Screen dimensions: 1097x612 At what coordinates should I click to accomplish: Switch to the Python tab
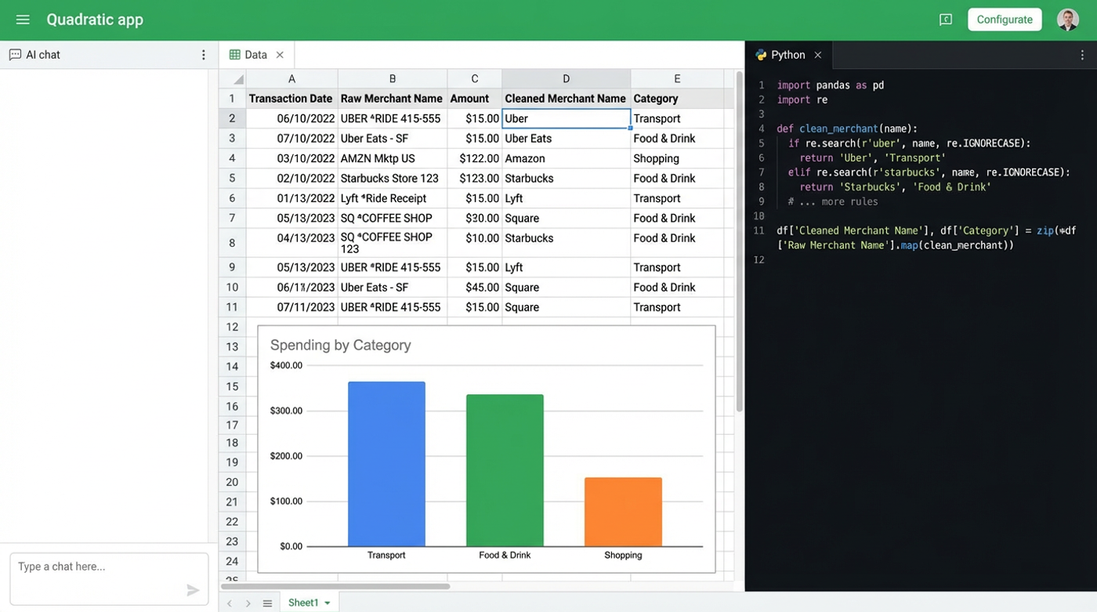coord(788,55)
